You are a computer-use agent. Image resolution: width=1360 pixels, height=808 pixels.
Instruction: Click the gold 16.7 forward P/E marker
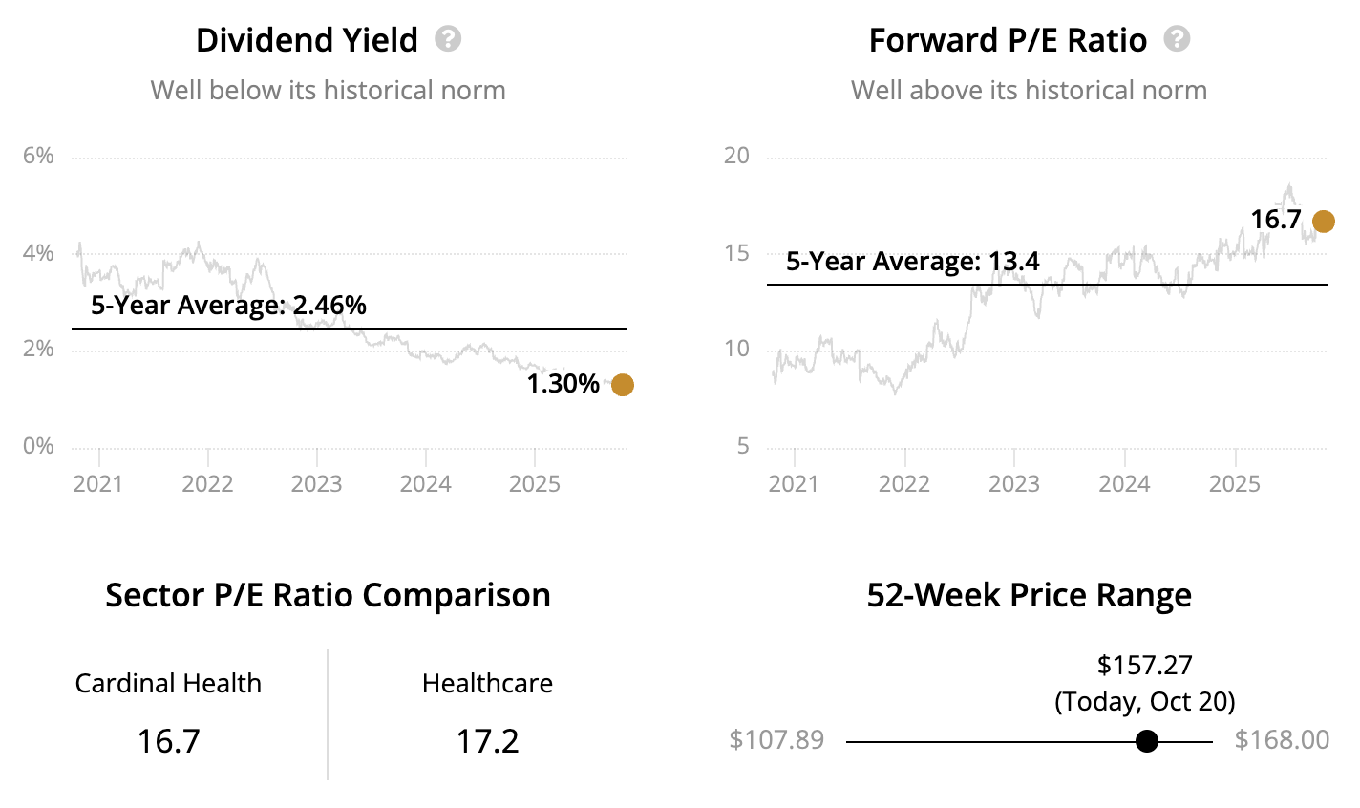tap(1323, 222)
